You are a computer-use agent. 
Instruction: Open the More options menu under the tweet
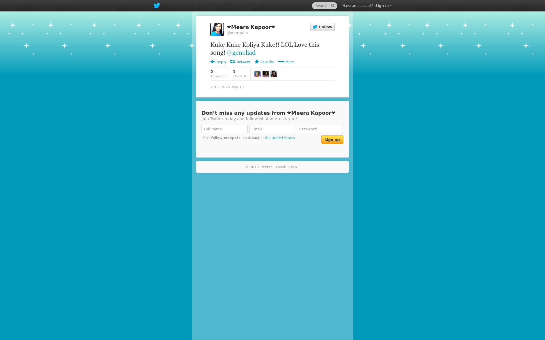[286, 62]
